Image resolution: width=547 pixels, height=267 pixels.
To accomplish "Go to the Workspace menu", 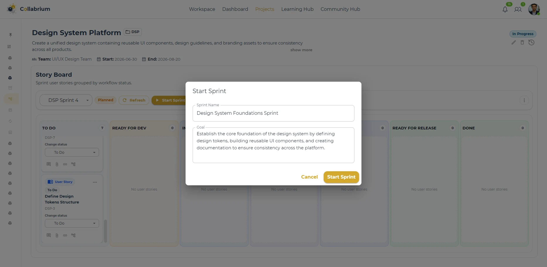I will tap(202, 9).
